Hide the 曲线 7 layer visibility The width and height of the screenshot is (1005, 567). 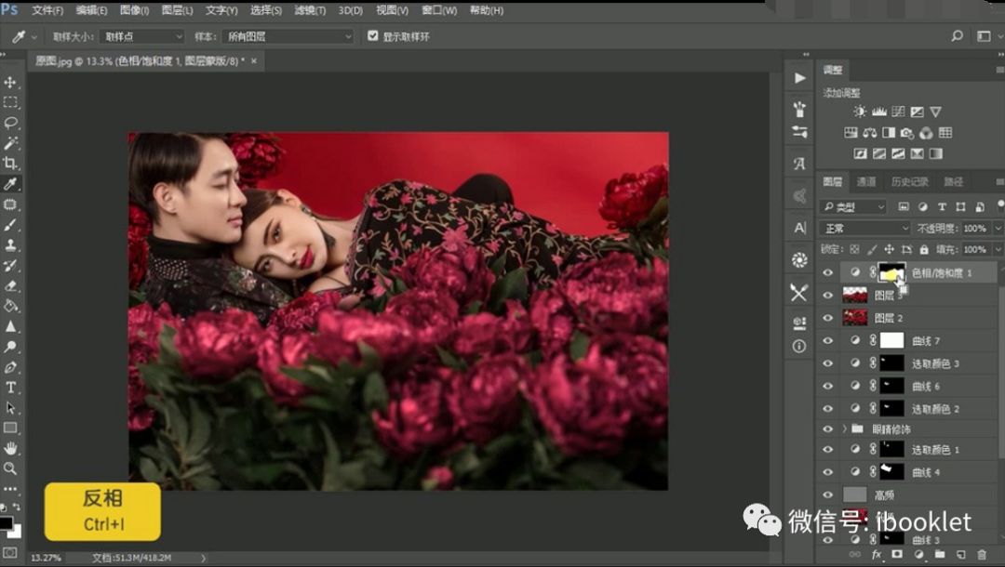click(x=828, y=340)
